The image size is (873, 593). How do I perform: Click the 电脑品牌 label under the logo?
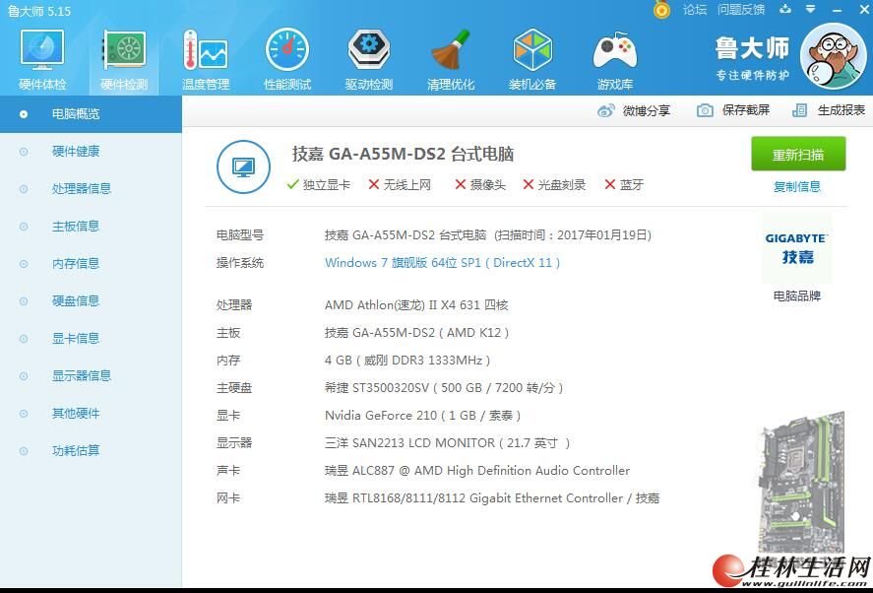[x=797, y=296]
